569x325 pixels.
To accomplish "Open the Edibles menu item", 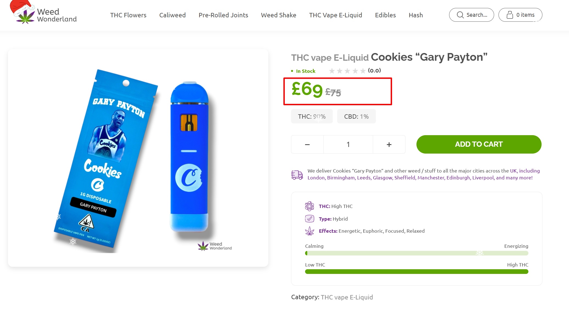I will click(385, 15).
